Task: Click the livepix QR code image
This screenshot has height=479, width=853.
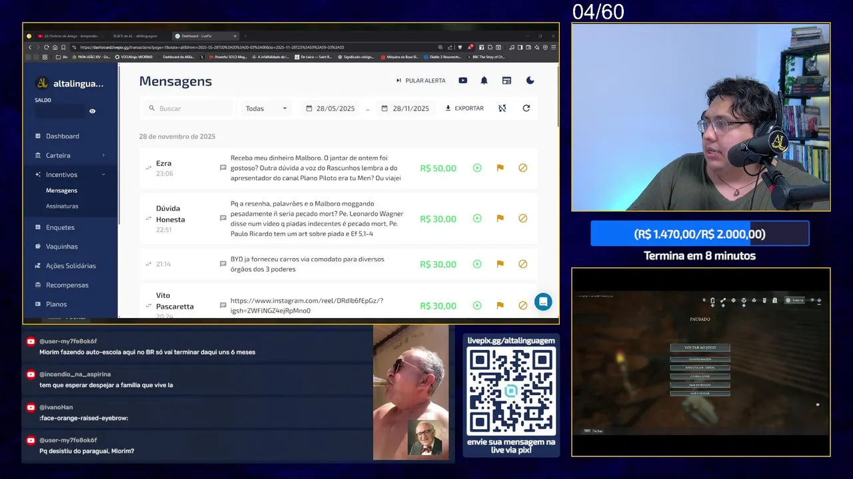Action: 511,391
